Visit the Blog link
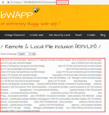109x115 pixels. (103, 35)
